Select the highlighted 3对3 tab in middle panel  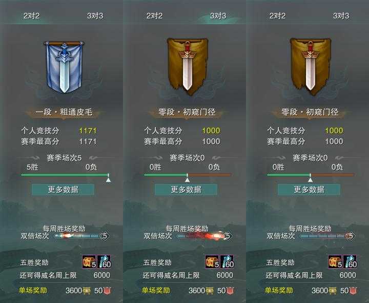(218, 16)
